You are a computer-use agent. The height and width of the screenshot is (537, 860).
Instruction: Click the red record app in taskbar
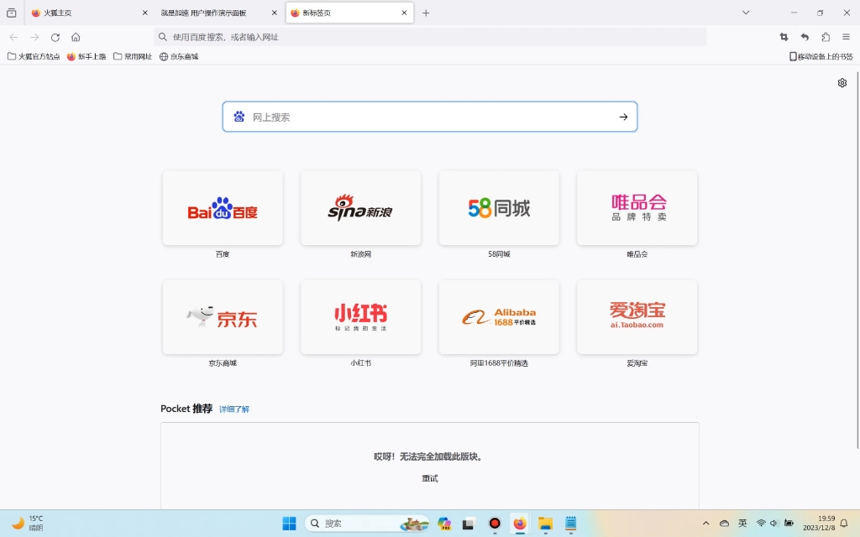pos(494,524)
